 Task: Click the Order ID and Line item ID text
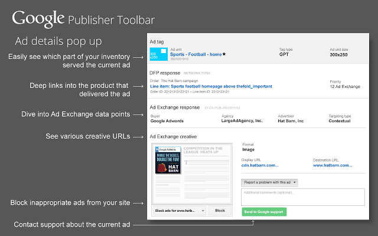coord(190,92)
